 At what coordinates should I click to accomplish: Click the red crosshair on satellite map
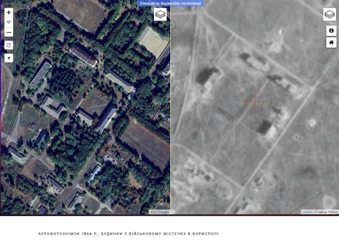pos(86,101)
